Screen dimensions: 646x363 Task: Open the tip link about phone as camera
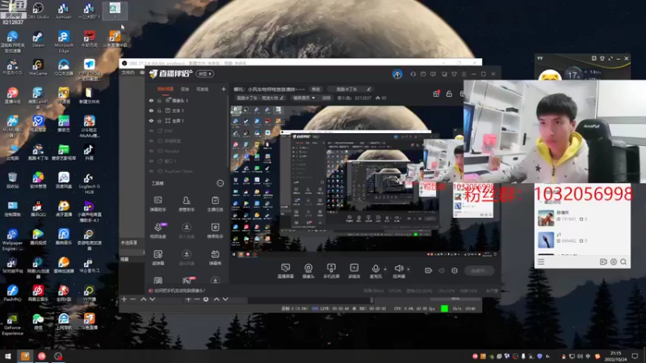pyautogui.click(x=179, y=290)
